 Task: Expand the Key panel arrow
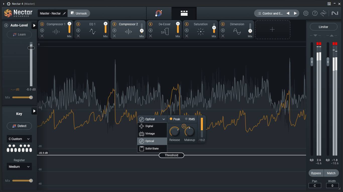[34, 111]
